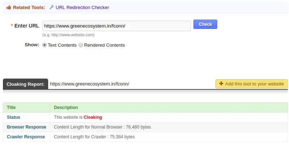Image resolution: width=289 pixels, height=147 pixels.
Task: Click the Crawler content length text
Action: (94, 137)
